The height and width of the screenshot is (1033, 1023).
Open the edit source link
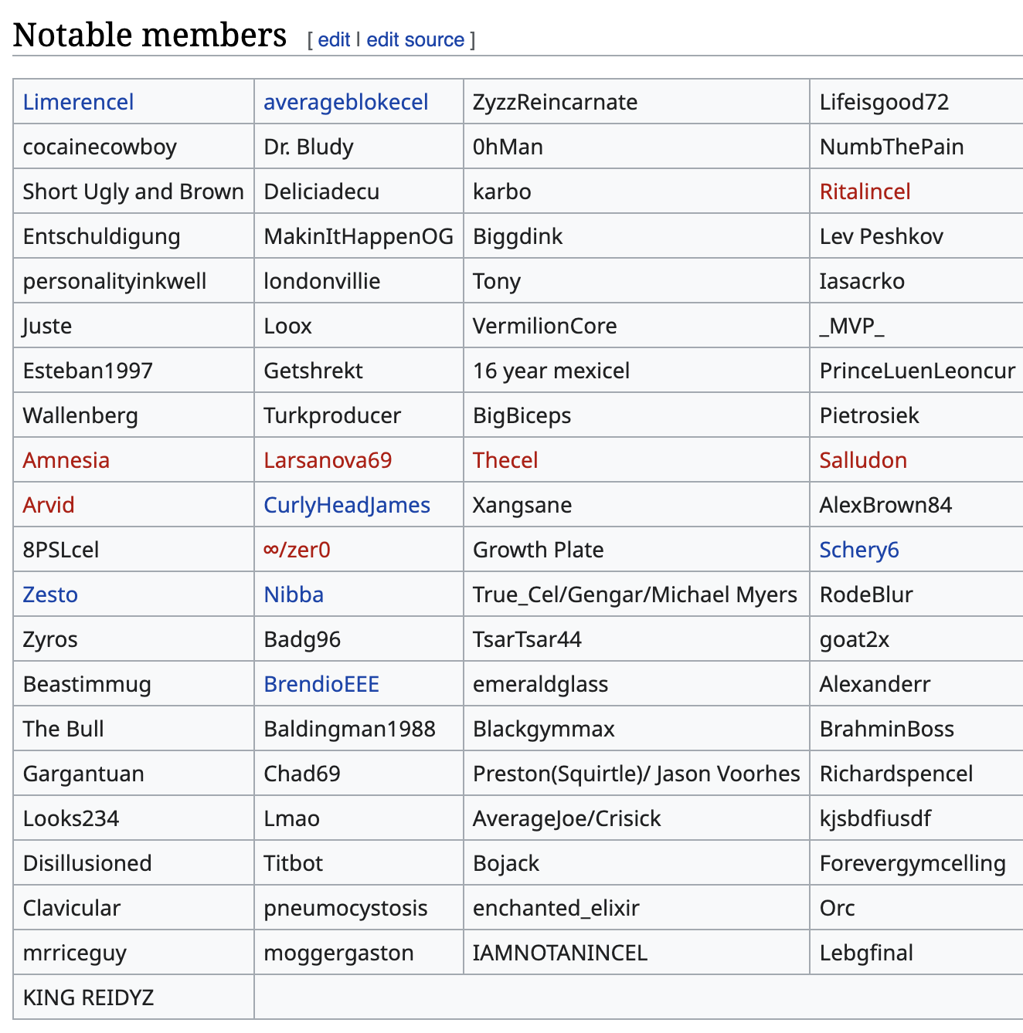(x=415, y=40)
